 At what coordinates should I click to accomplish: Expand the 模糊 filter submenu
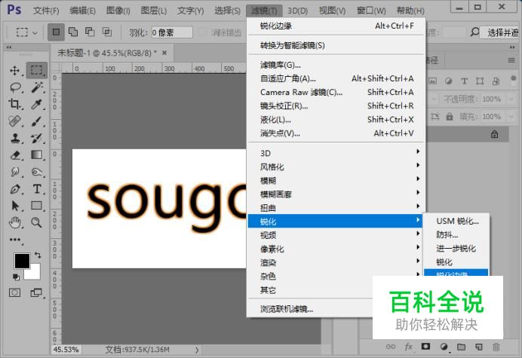(335, 180)
